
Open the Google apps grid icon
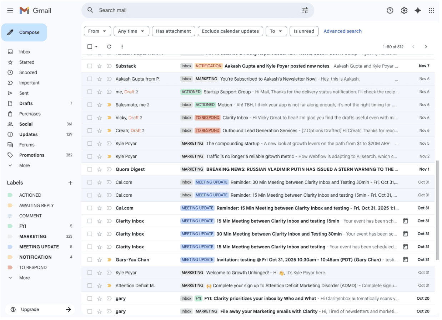pos(431,10)
